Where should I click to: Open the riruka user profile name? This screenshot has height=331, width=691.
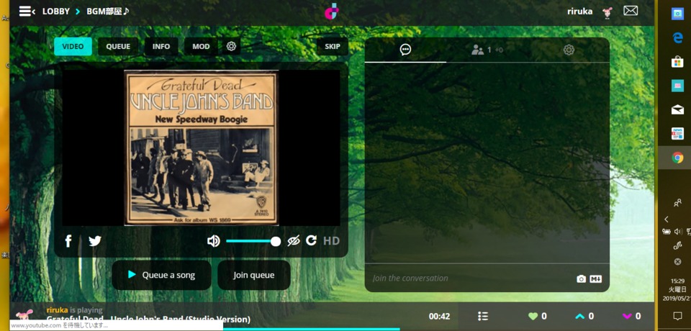pyautogui.click(x=580, y=12)
